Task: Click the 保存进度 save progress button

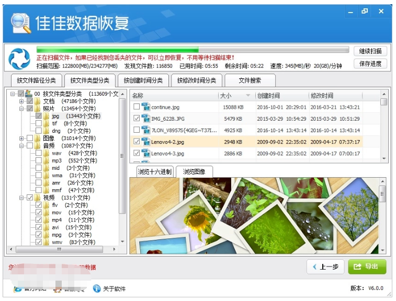Action: pyautogui.click(x=370, y=64)
